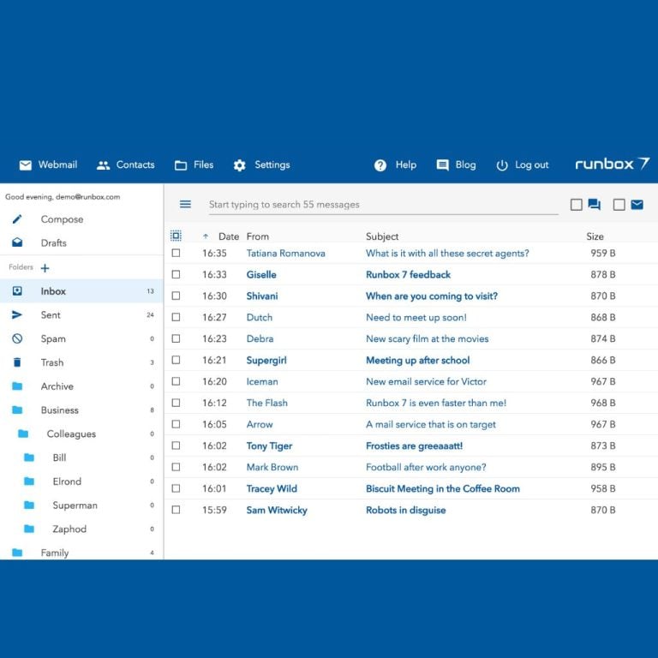Open email 'Runbox 7 feedback'
The width and height of the screenshot is (658, 658).
(408, 274)
